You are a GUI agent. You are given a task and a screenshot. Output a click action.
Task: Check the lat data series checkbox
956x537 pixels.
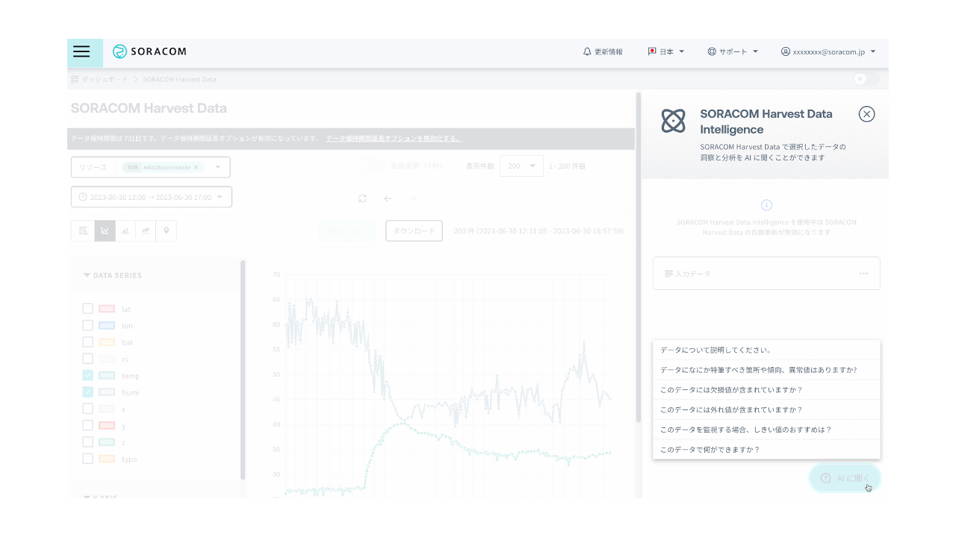point(88,309)
